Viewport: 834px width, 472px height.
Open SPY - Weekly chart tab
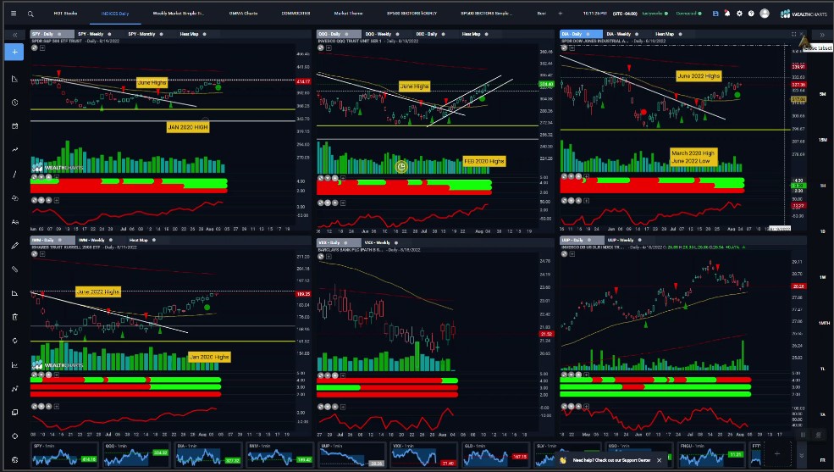91,34
